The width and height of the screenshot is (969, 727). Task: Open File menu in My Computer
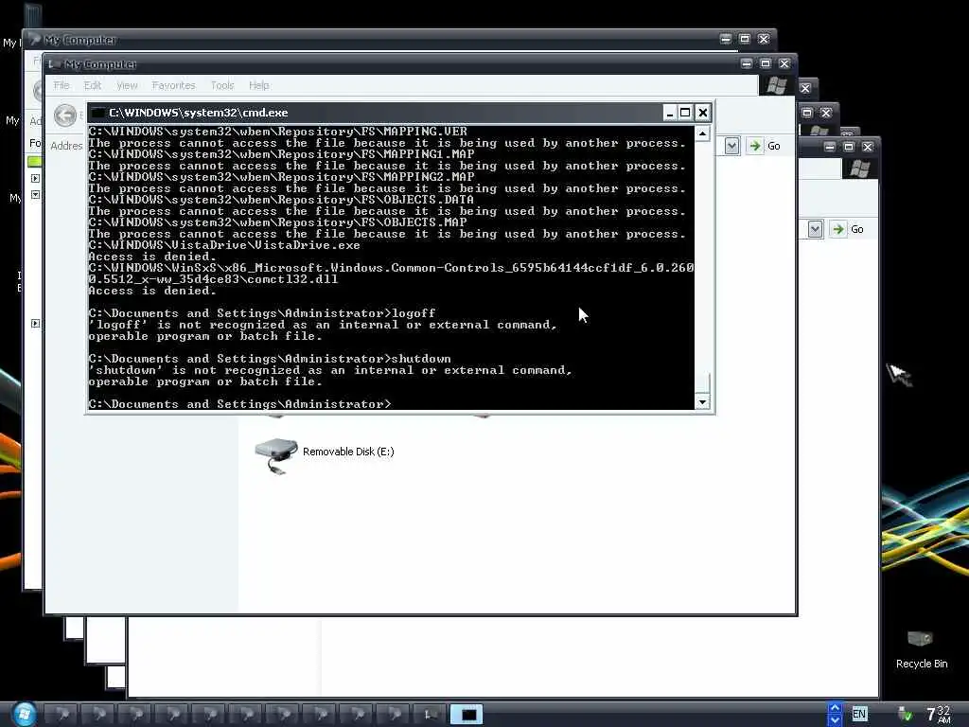click(x=62, y=85)
